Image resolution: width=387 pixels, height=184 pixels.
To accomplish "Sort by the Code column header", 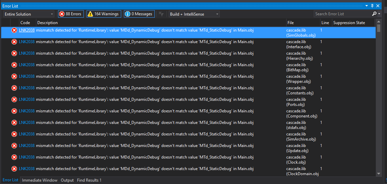I will (25, 23).
